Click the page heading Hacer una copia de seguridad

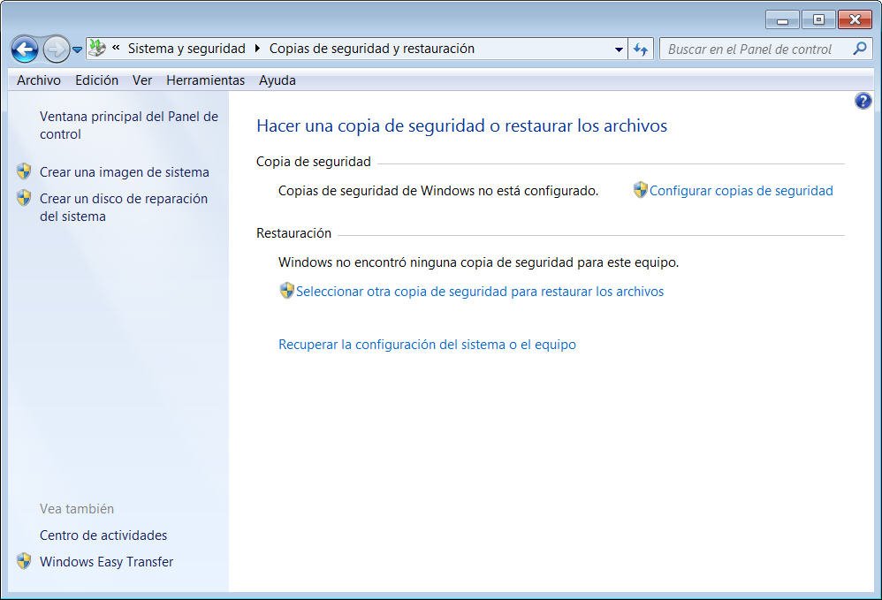pos(462,125)
